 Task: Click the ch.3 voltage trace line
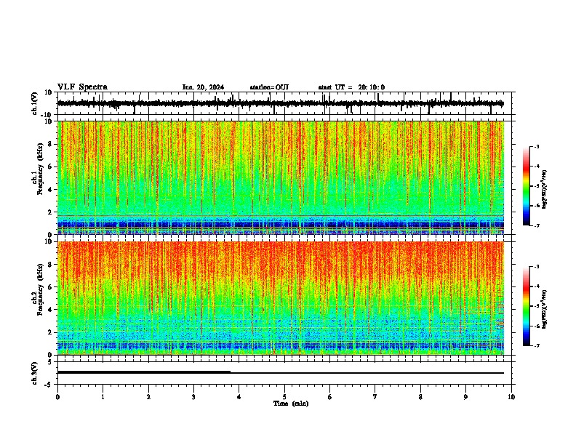pyautogui.click(x=281, y=372)
